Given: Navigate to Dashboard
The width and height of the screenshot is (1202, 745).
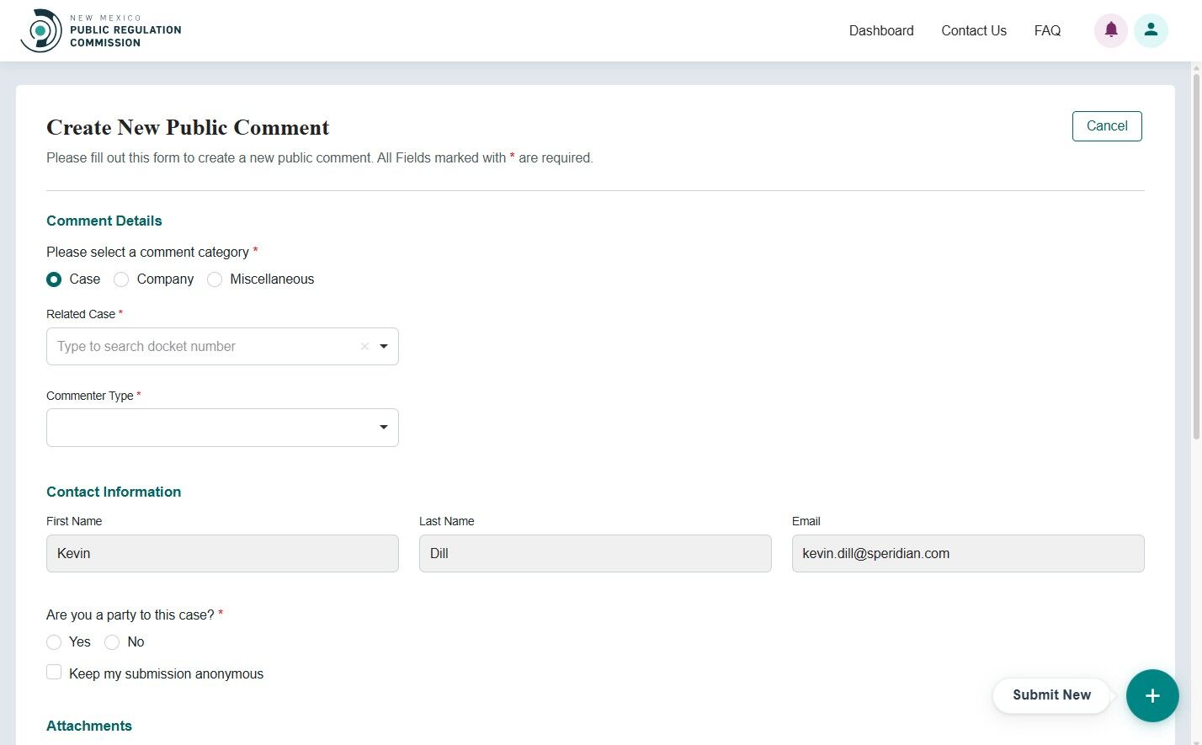Looking at the screenshot, I should click(881, 30).
